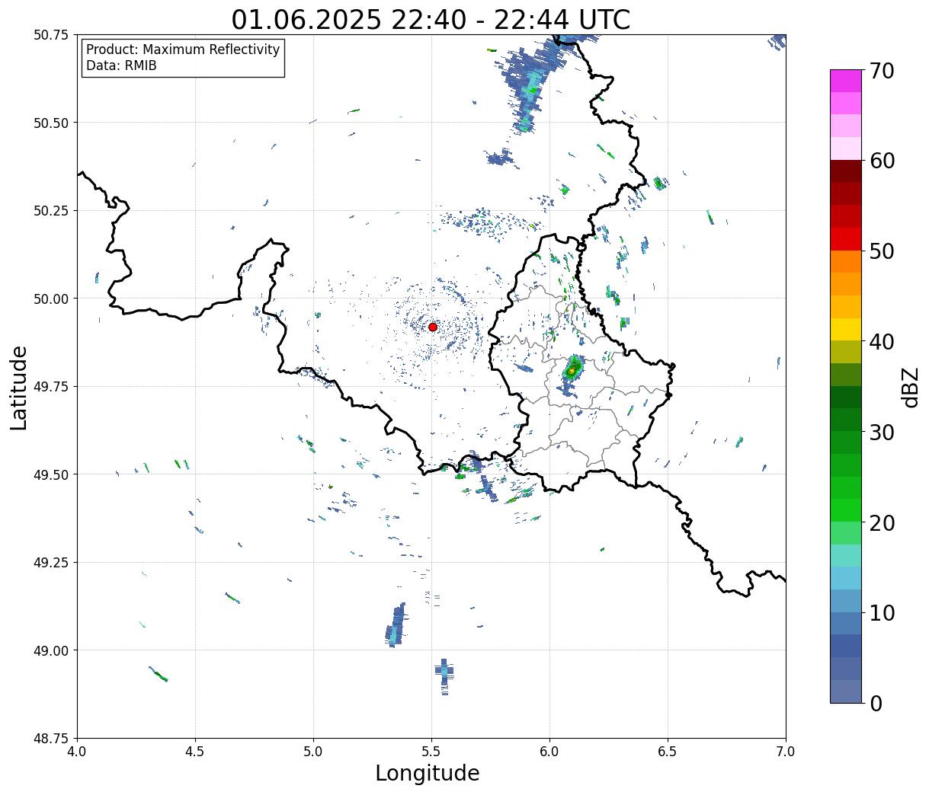
Task: Click the 'Latitude' axis label
Action: [19, 387]
